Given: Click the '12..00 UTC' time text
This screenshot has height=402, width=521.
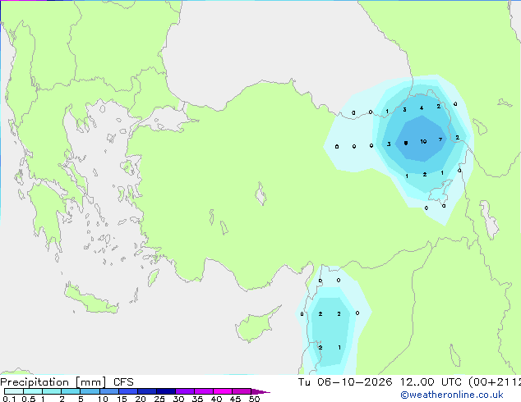Looking at the screenshot, I should [431, 382].
